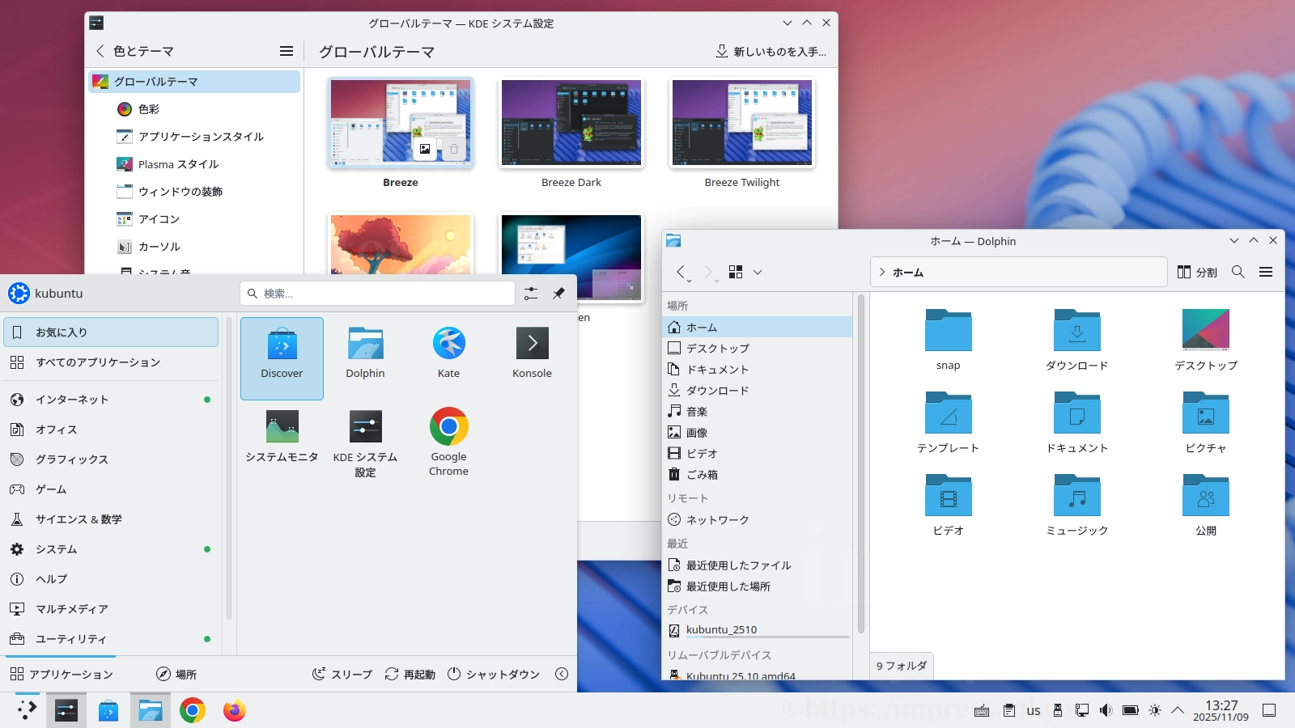This screenshot has height=728, width=1295.
Task: Launch Discover from the favorites grid
Action: coord(282,358)
